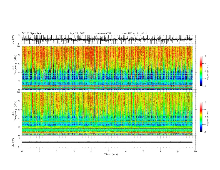Click the "2" frequency tick of ch.1 spectrogram
This screenshot has width=220, height=170.
pos(19,81)
